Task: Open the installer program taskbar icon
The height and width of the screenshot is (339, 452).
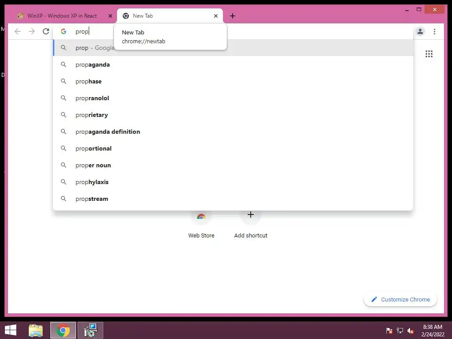Action: (x=90, y=330)
